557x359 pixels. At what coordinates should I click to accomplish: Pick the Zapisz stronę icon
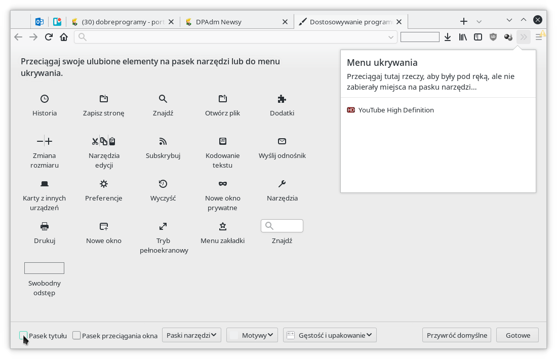click(x=104, y=99)
